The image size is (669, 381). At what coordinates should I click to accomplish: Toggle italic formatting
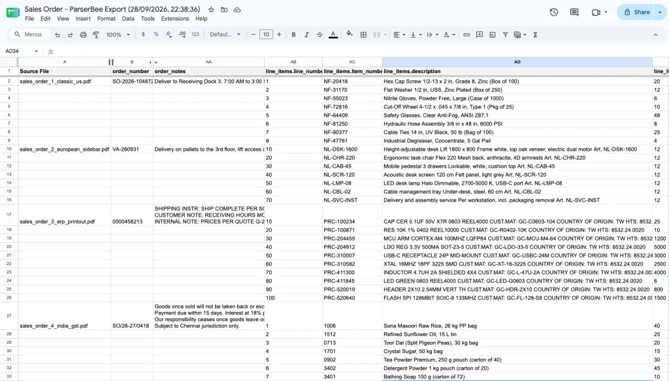(306, 35)
